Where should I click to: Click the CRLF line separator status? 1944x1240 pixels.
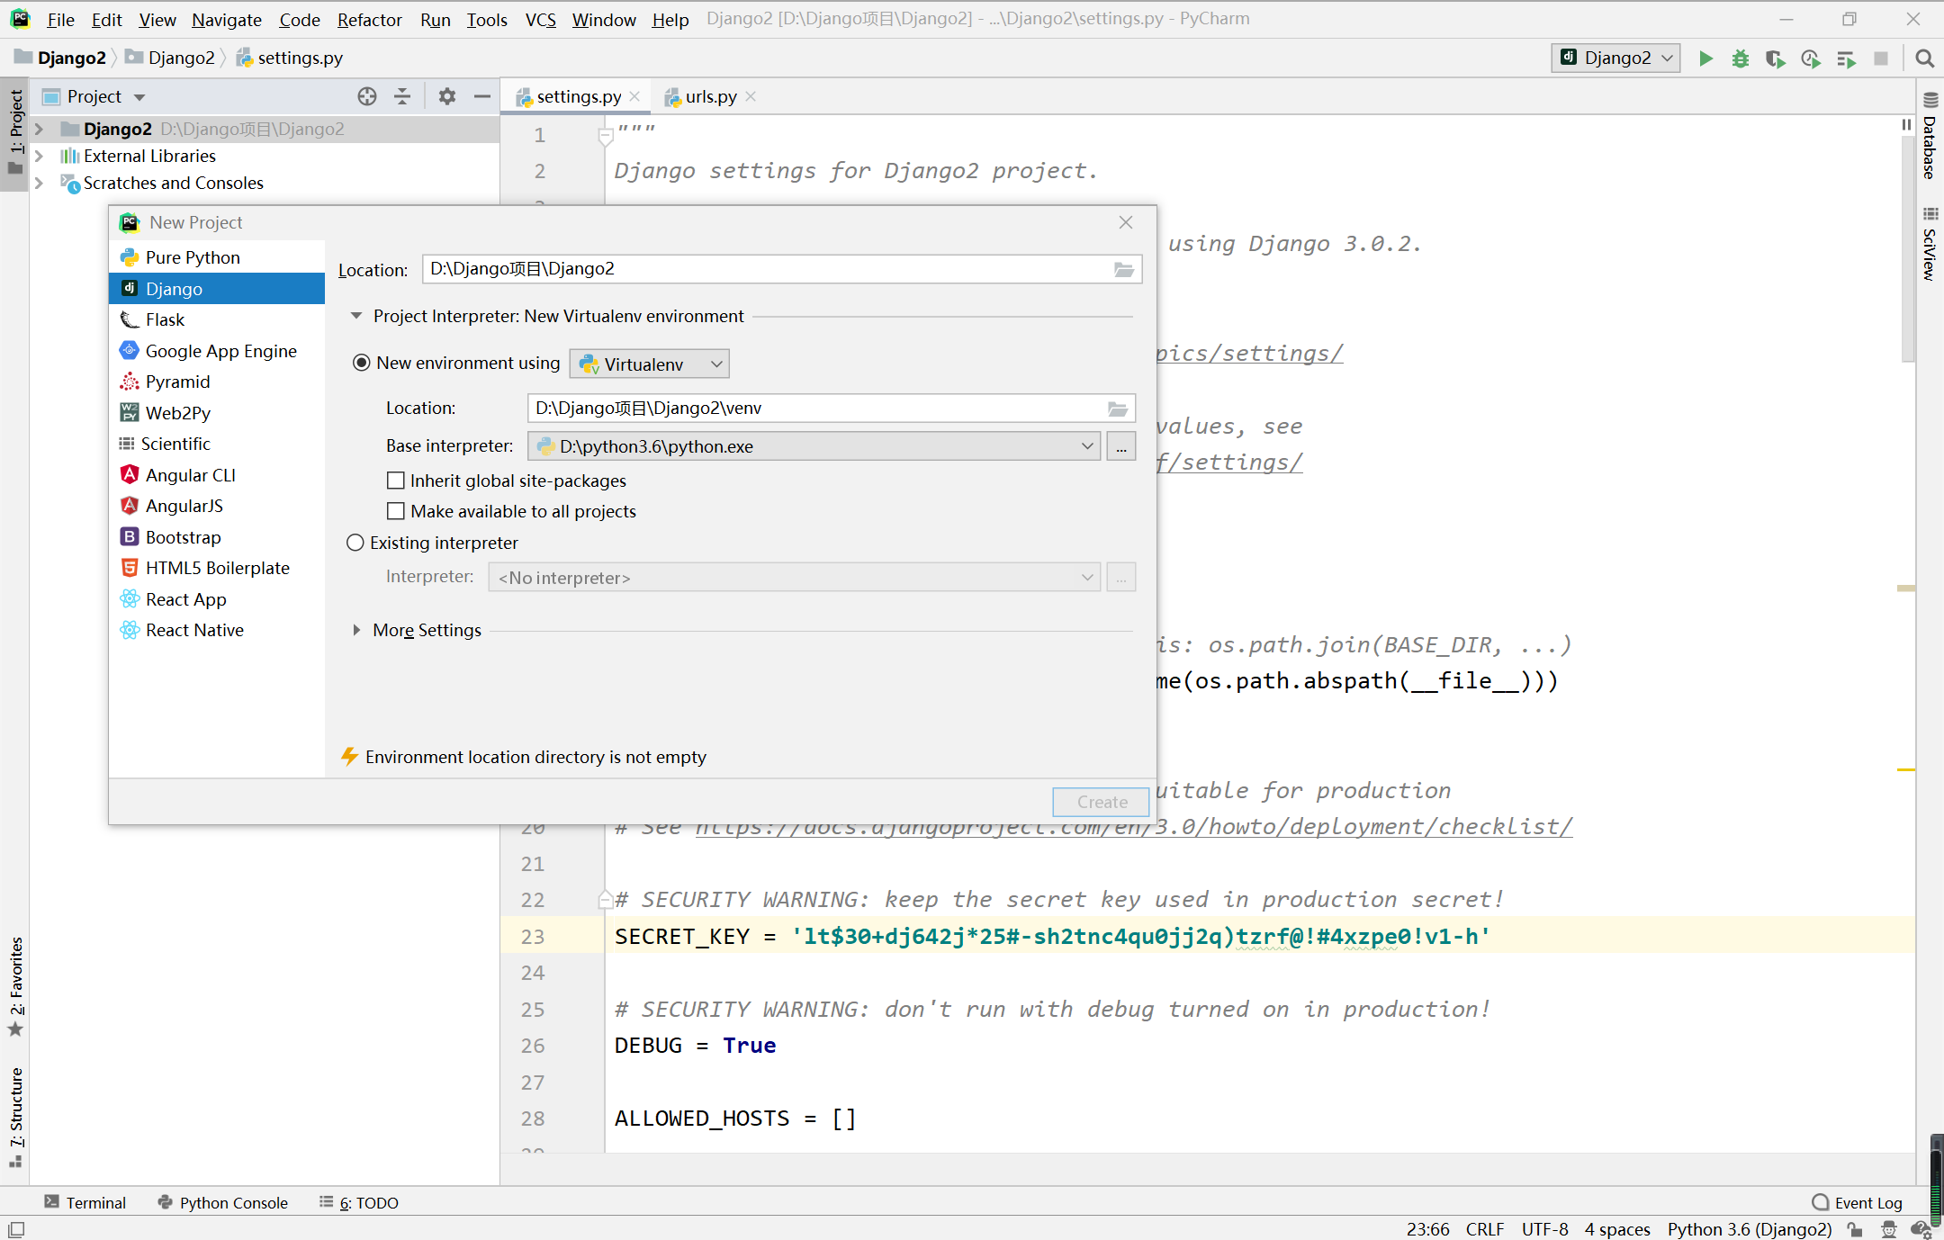pos(1485,1229)
